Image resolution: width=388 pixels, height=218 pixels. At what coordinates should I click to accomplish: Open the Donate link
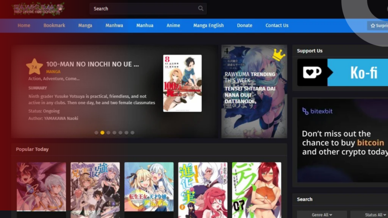(244, 25)
